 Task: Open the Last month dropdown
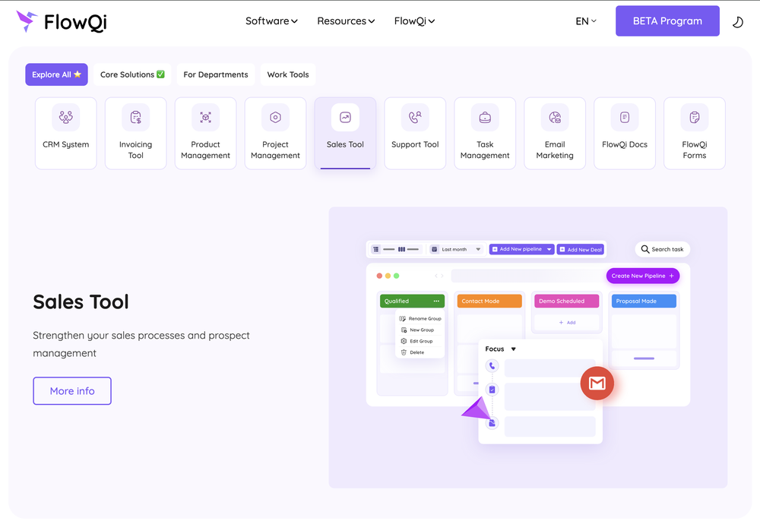(454, 248)
